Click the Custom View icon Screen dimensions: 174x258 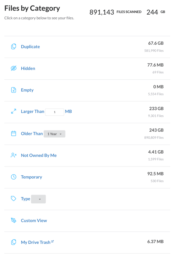coord(14,220)
